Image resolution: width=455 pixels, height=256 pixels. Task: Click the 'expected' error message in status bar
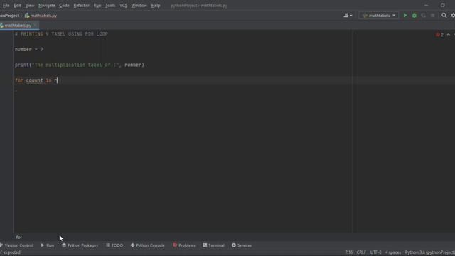point(11,252)
